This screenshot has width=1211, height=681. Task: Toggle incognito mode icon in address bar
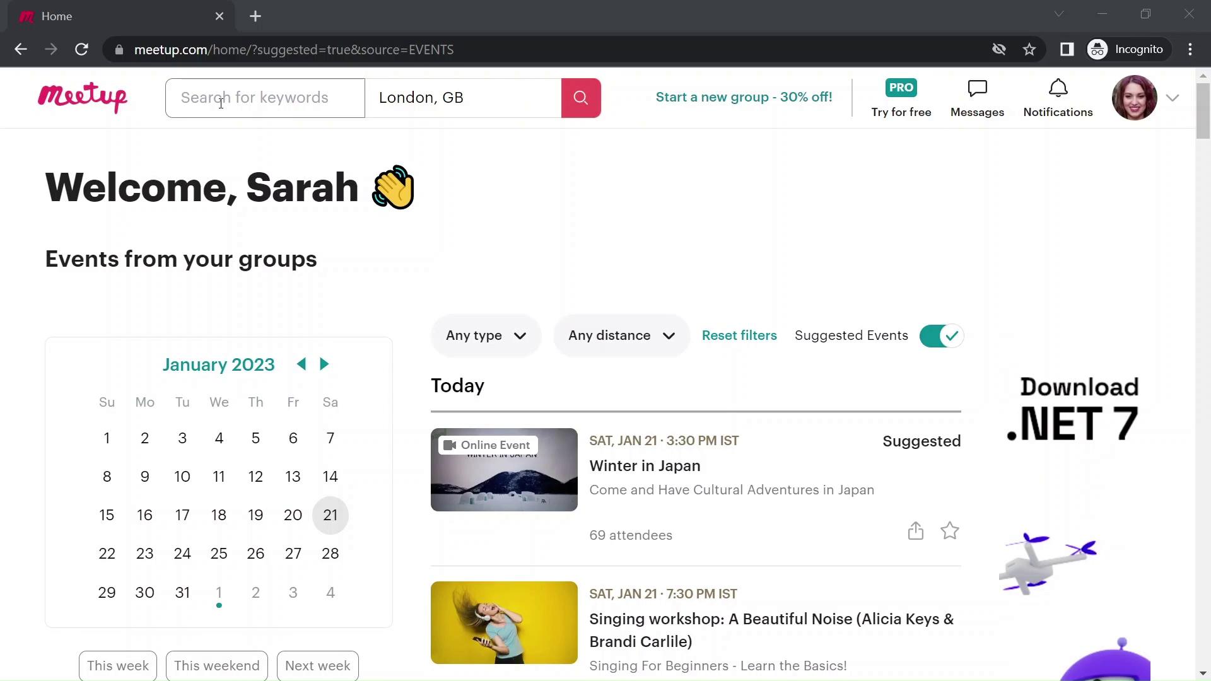(1097, 49)
